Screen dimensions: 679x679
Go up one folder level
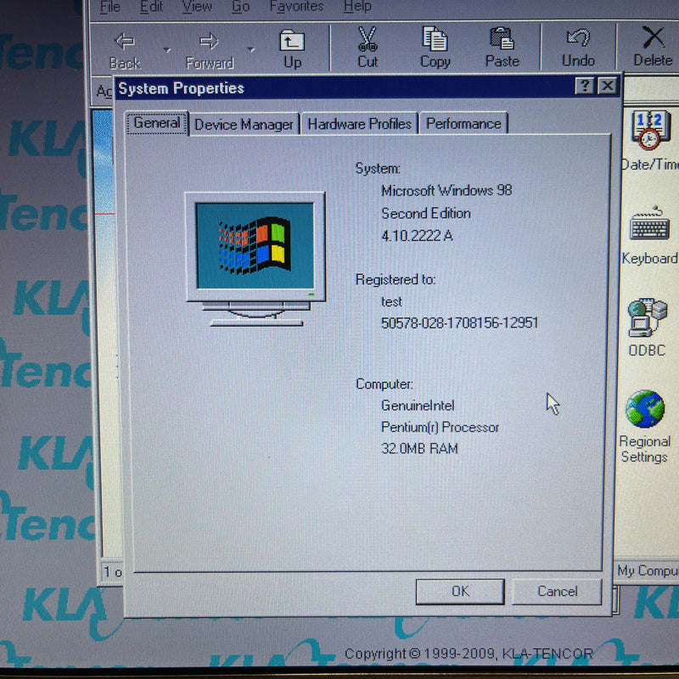click(x=292, y=42)
